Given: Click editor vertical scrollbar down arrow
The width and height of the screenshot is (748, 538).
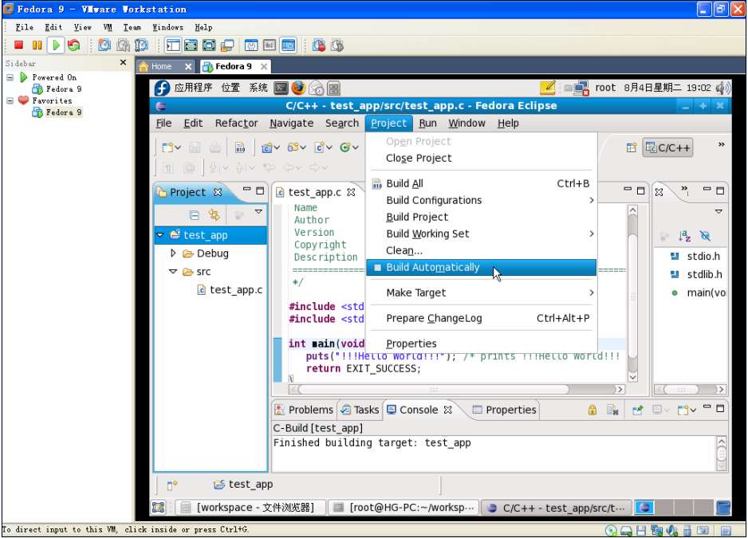Looking at the screenshot, I should (x=632, y=377).
